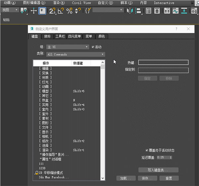Click the 2D 平移缩放模式 magnifier icon
The width and height of the screenshot is (199, 186).
[x=36, y=173]
